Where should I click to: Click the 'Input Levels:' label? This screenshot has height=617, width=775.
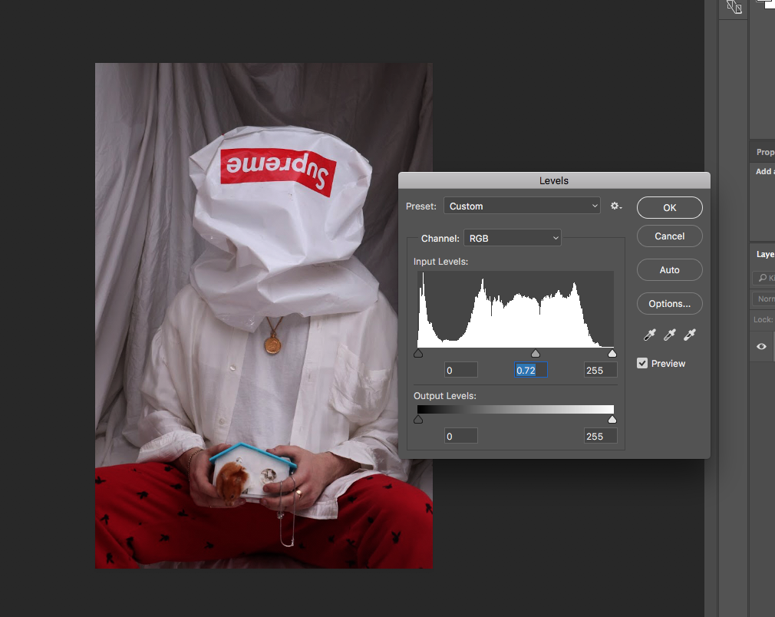click(x=440, y=262)
